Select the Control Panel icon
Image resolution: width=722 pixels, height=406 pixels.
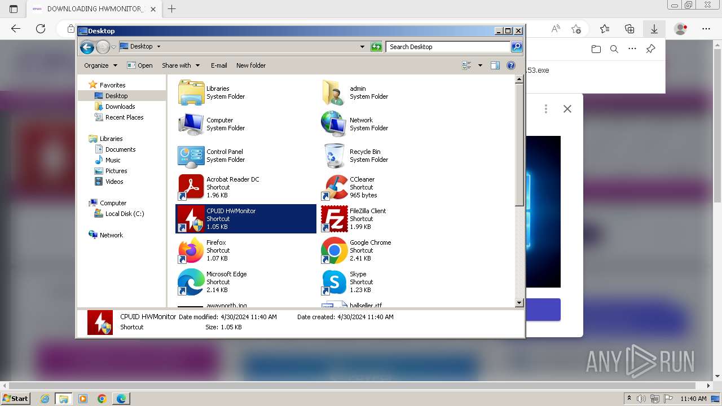191,156
